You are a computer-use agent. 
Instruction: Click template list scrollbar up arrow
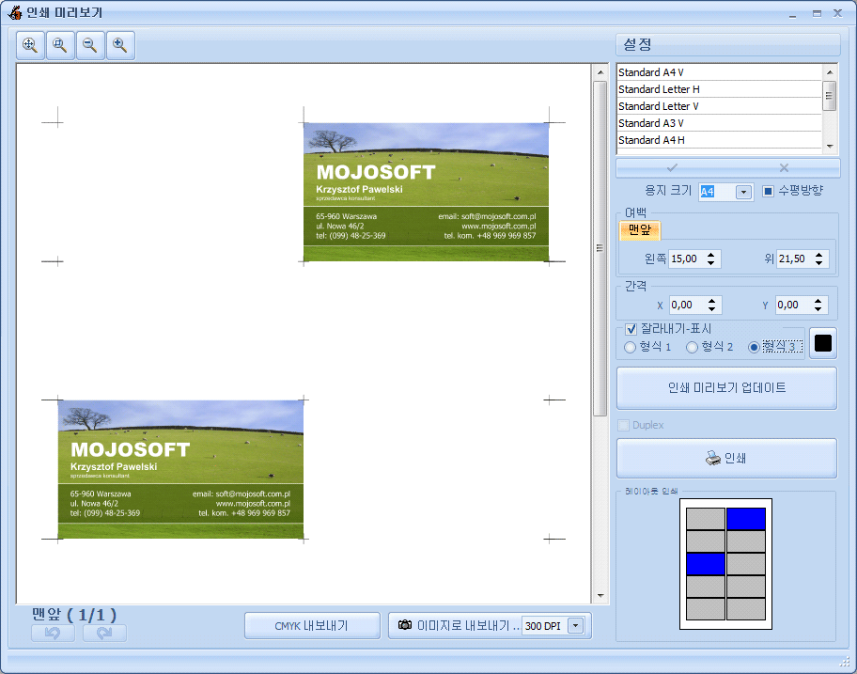coord(830,72)
